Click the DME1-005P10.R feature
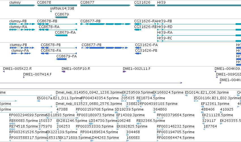 63,72
